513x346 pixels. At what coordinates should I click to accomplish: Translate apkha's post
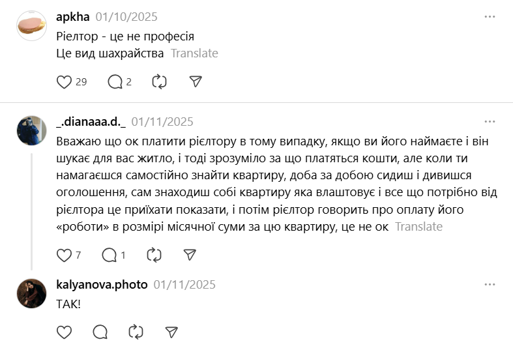(194, 53)
